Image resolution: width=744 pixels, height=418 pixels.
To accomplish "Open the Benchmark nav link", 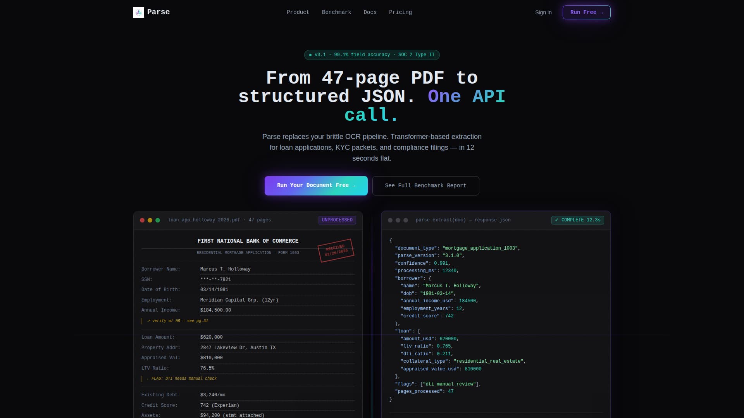I will tap(336, 12).
